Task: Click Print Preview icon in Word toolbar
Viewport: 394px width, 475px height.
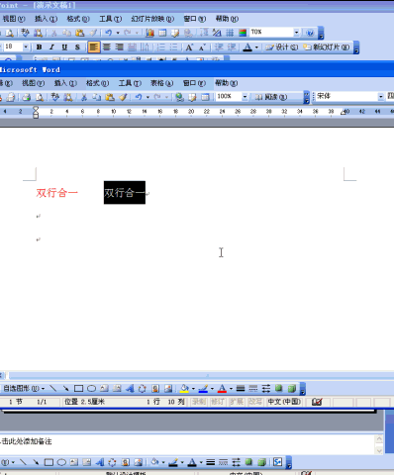Action: click(x=40, y=97)
